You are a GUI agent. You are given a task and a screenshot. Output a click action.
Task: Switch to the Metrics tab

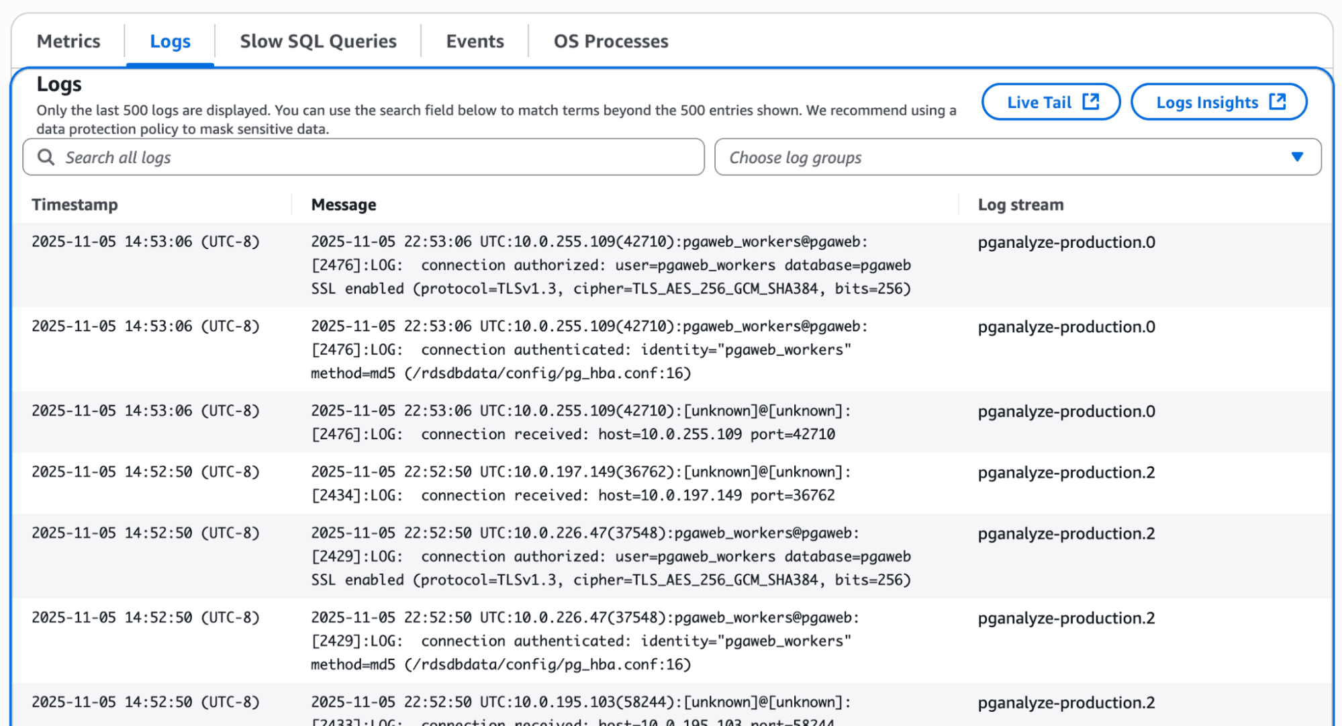[x=68, y=42]
